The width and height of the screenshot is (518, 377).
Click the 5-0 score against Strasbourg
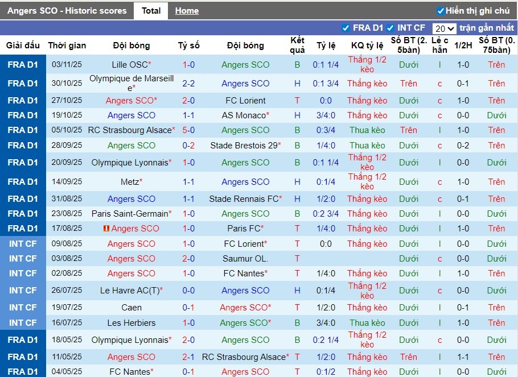click(188, 130)
